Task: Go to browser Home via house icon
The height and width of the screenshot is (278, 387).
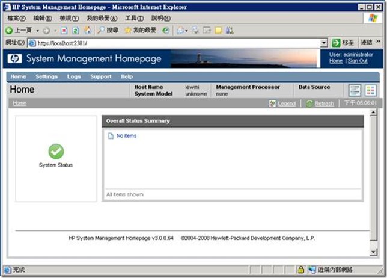Action: click(87, 31)
